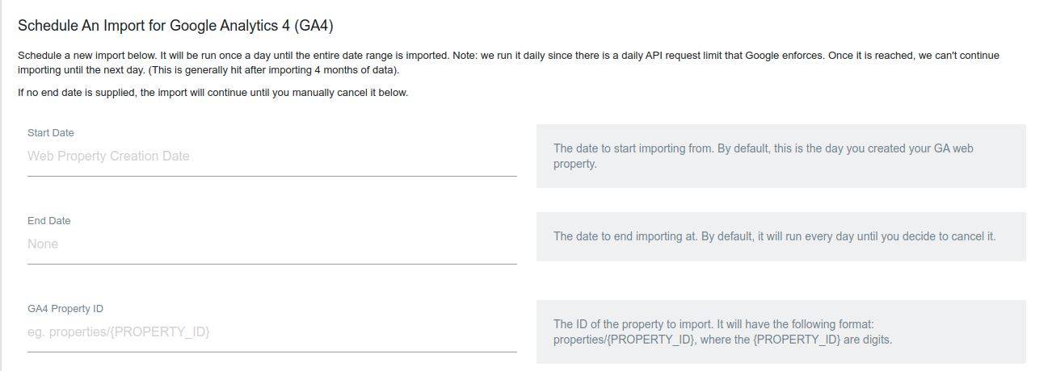
Task: Click the "End Date" field label
Action: coord(49,221)
